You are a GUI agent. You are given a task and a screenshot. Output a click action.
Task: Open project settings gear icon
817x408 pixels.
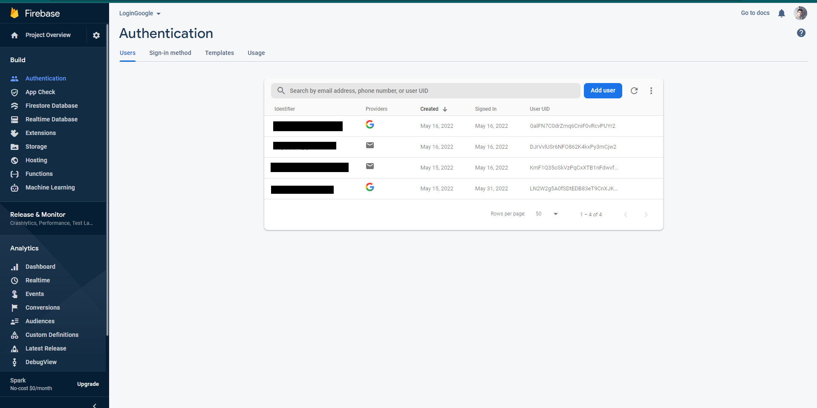pos(96,35)
